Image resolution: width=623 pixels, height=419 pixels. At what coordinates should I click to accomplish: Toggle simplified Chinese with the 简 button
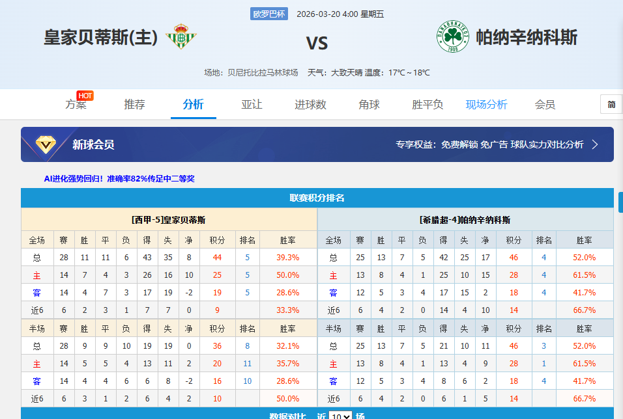click(x=611, y=104)
